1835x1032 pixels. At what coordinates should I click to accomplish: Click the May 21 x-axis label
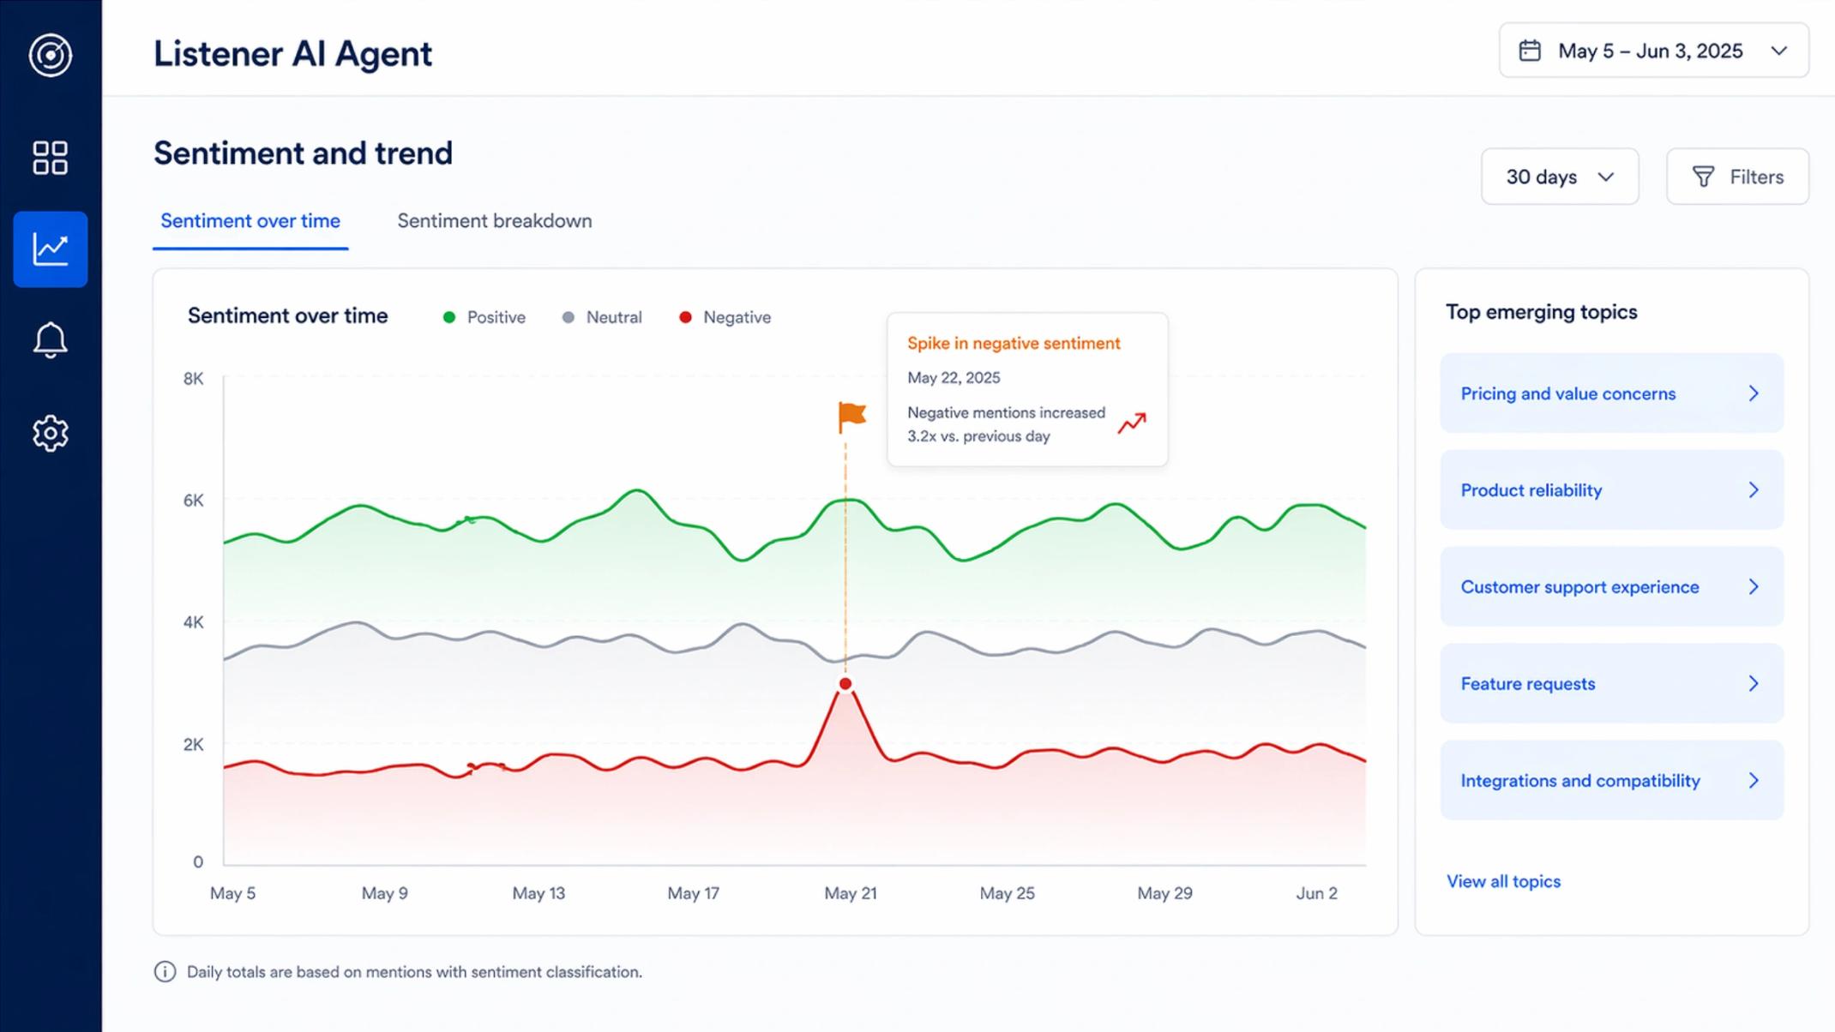pyautogui.click(x=851, y=893)
